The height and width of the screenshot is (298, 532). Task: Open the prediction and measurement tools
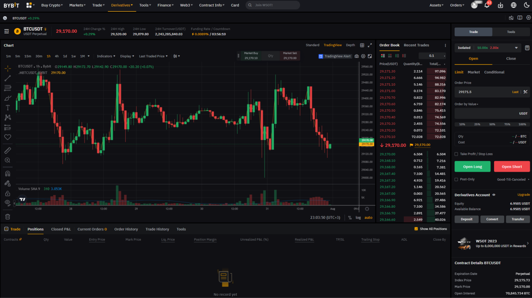[x=8, y=128]
